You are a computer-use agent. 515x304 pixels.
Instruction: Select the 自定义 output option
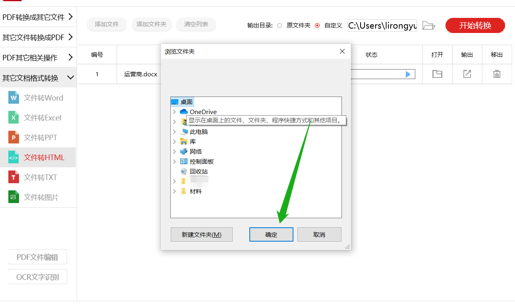click(x=317, y=25)
